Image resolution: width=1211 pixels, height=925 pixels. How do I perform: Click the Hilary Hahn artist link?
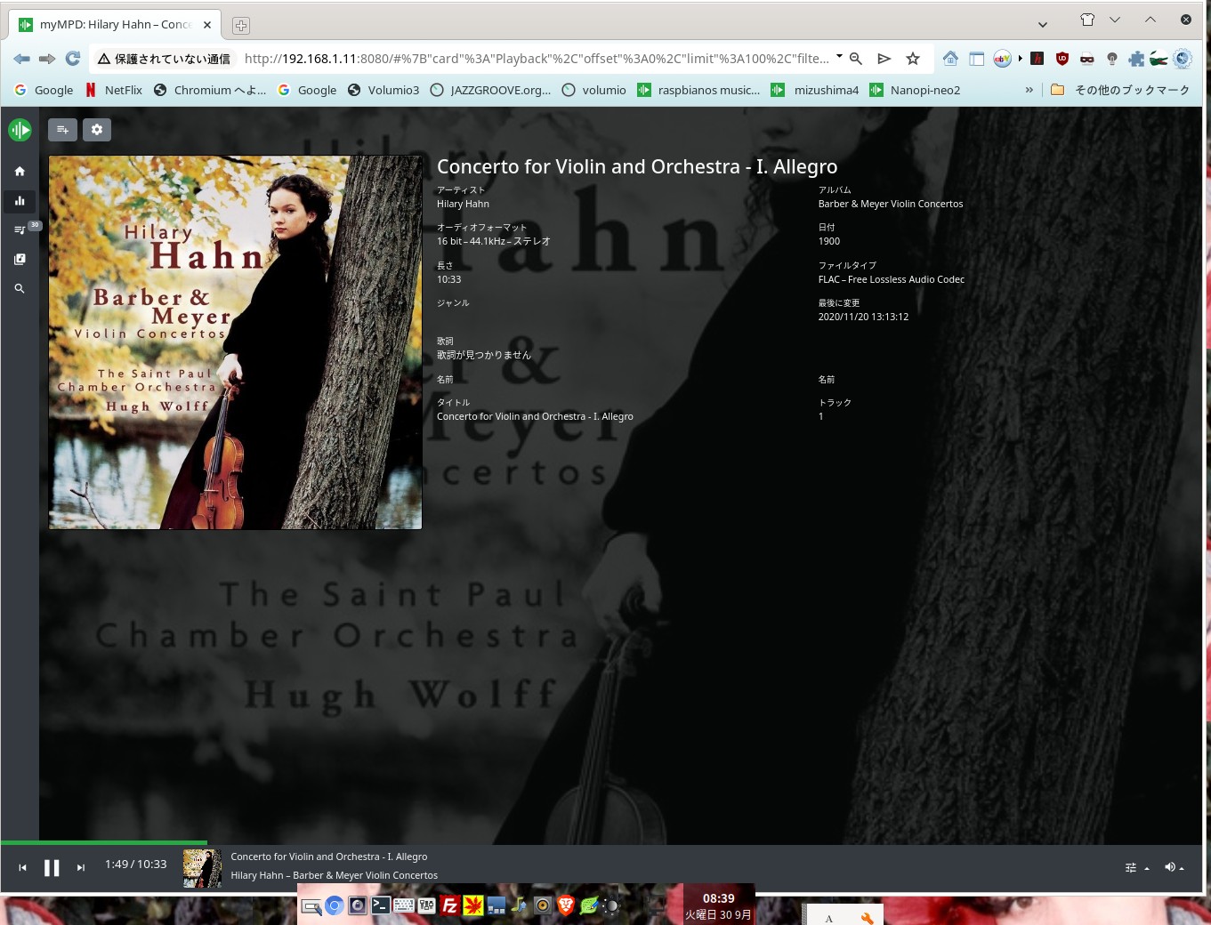pos(463,204)
